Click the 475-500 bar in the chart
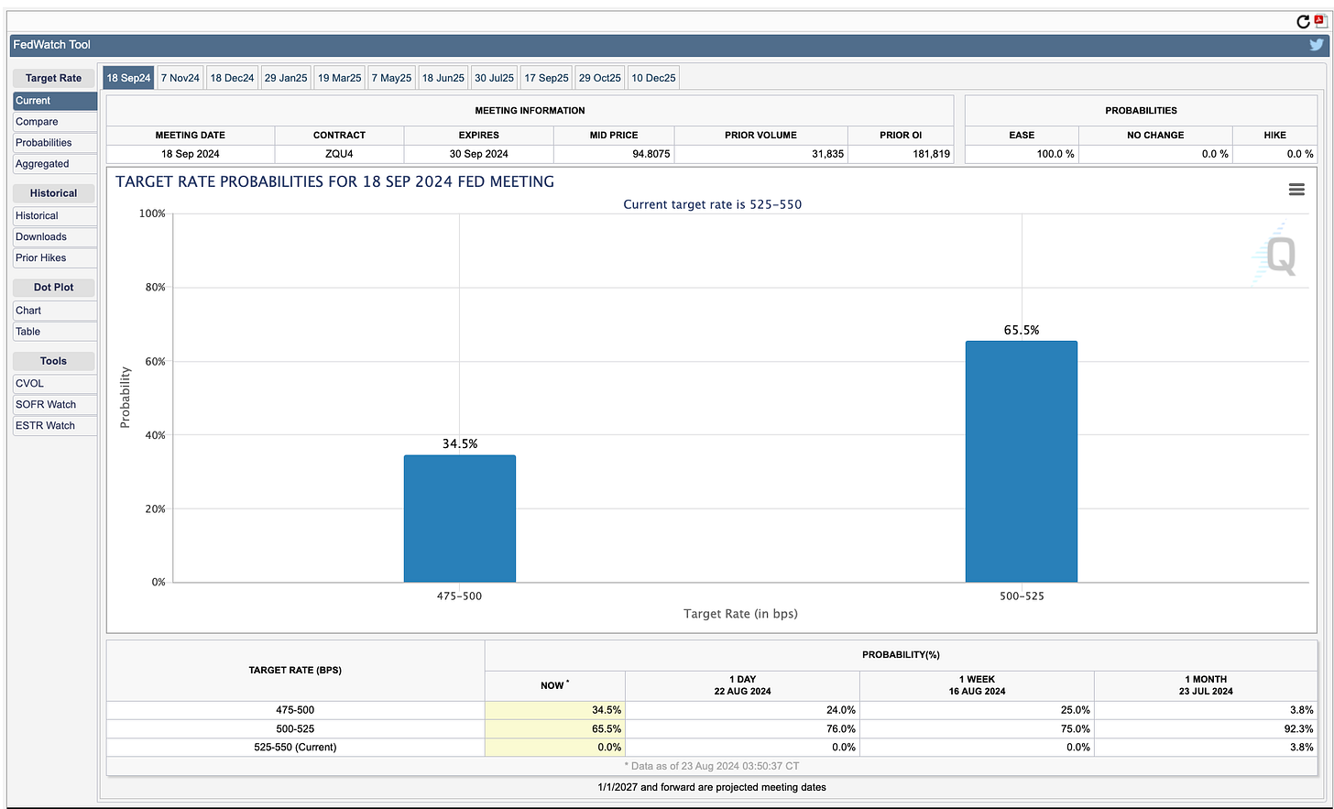Image resolution: width=1334 pixels, height=809 pixels. (460, 519)
